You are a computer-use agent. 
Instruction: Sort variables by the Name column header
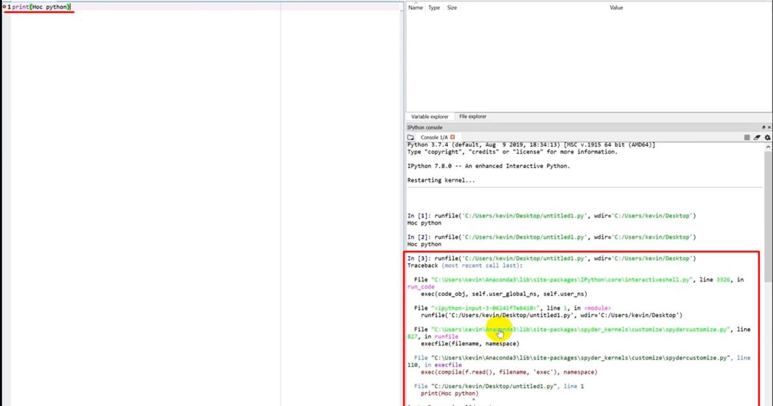point(415,7)
